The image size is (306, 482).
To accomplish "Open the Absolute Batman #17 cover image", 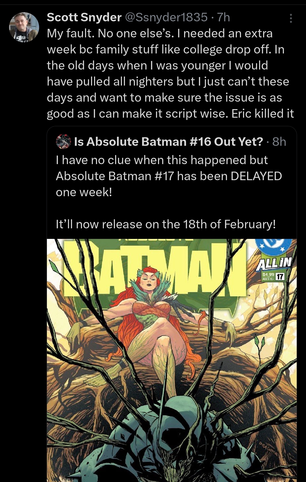I will (x=172, y=360).
